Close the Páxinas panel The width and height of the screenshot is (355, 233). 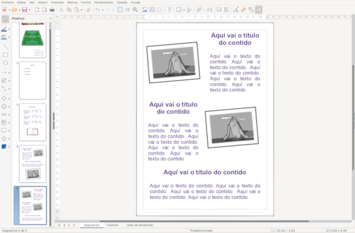(x=49, y=19)
